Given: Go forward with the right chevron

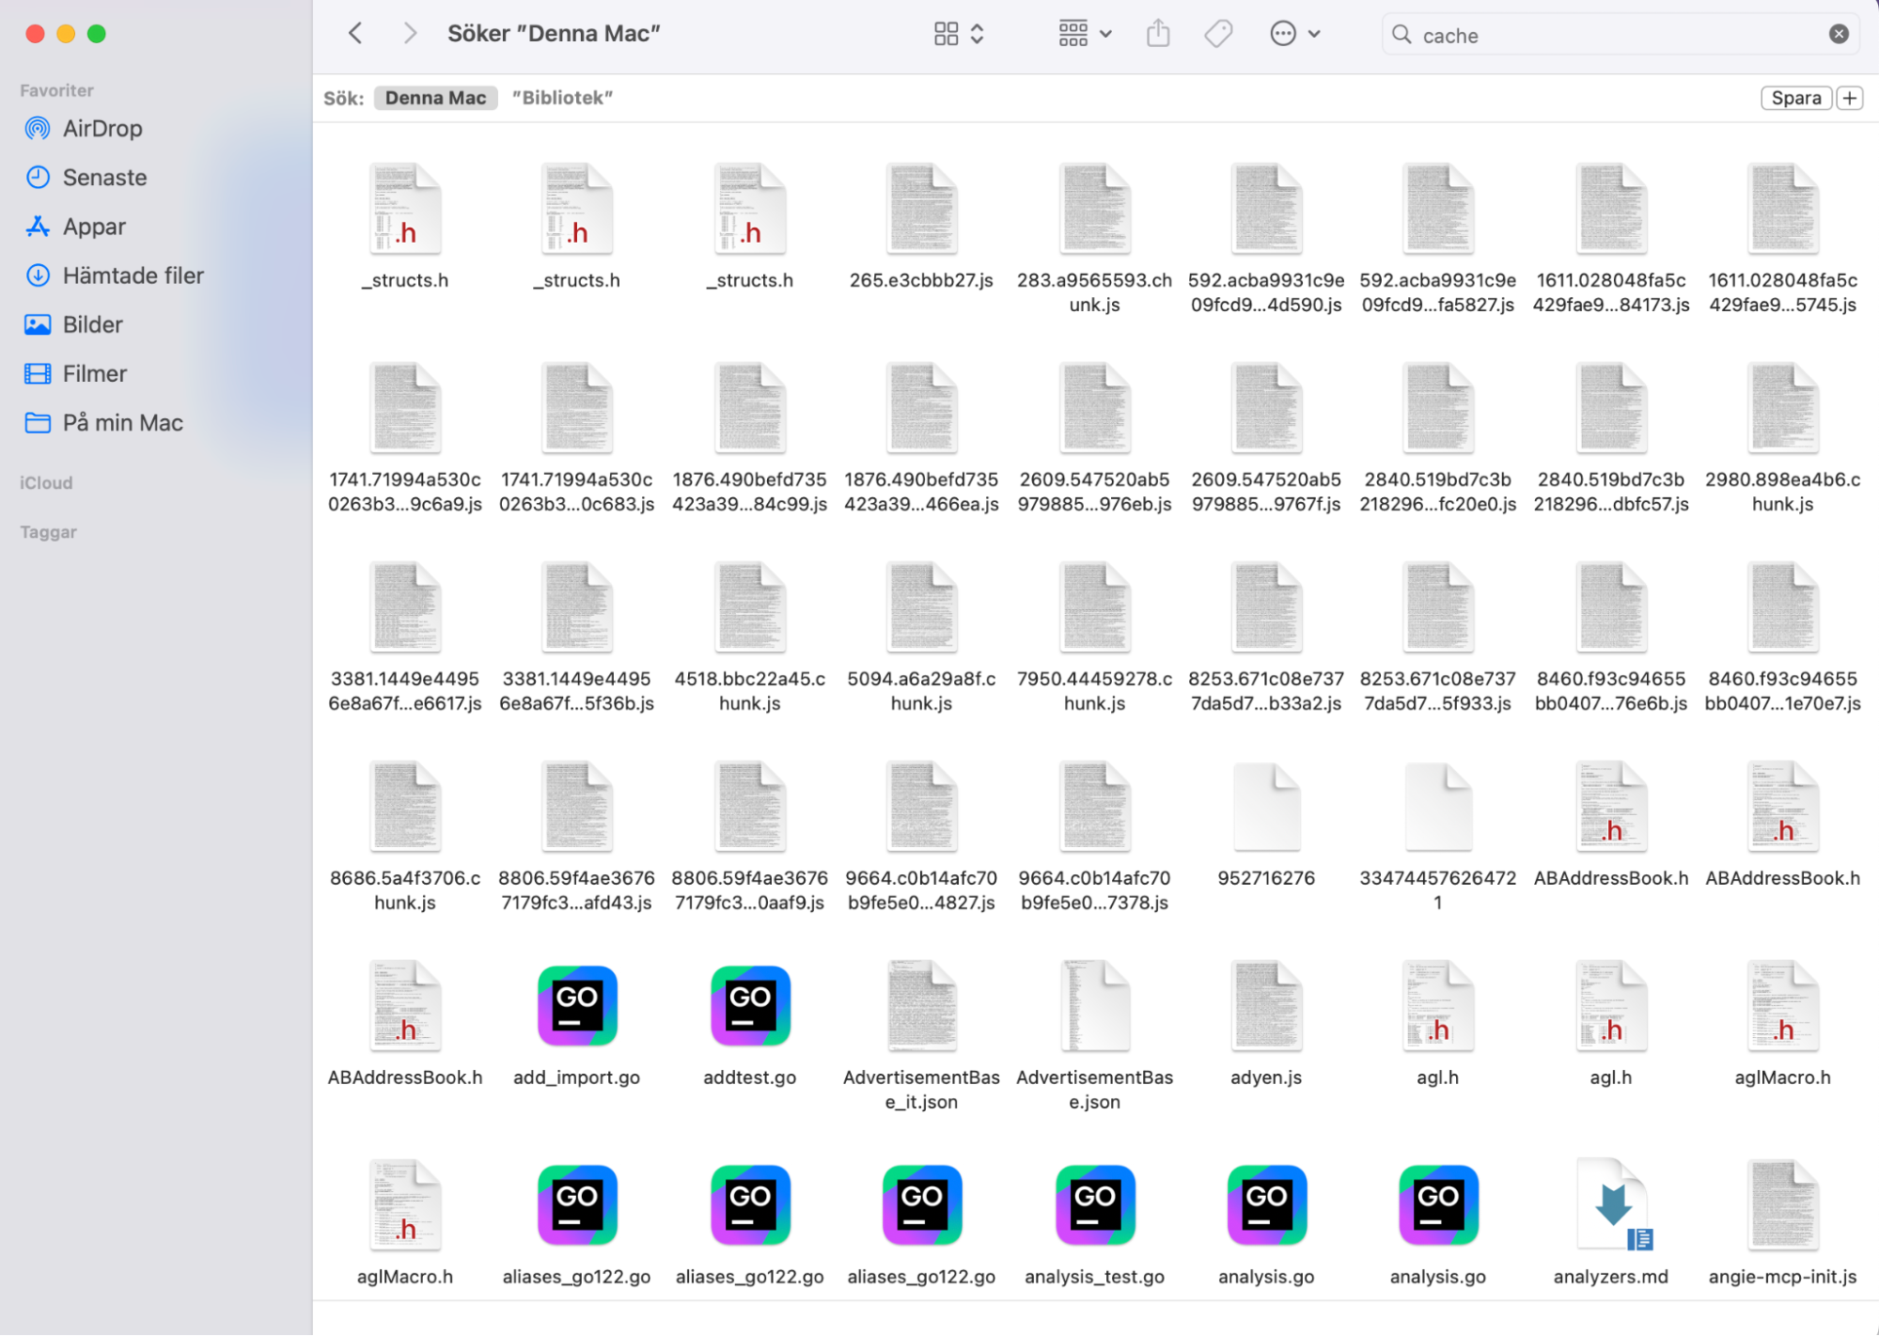Looking at the screenshot, I should click(x=409, y=34).
